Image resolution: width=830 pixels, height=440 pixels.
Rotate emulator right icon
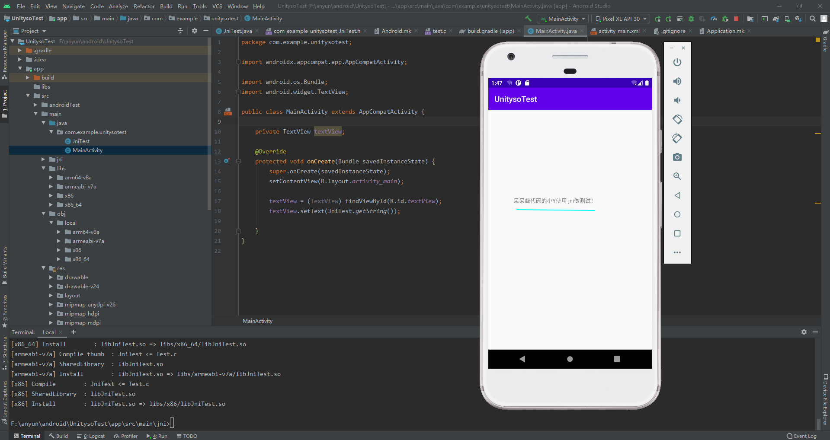(677, 138)
